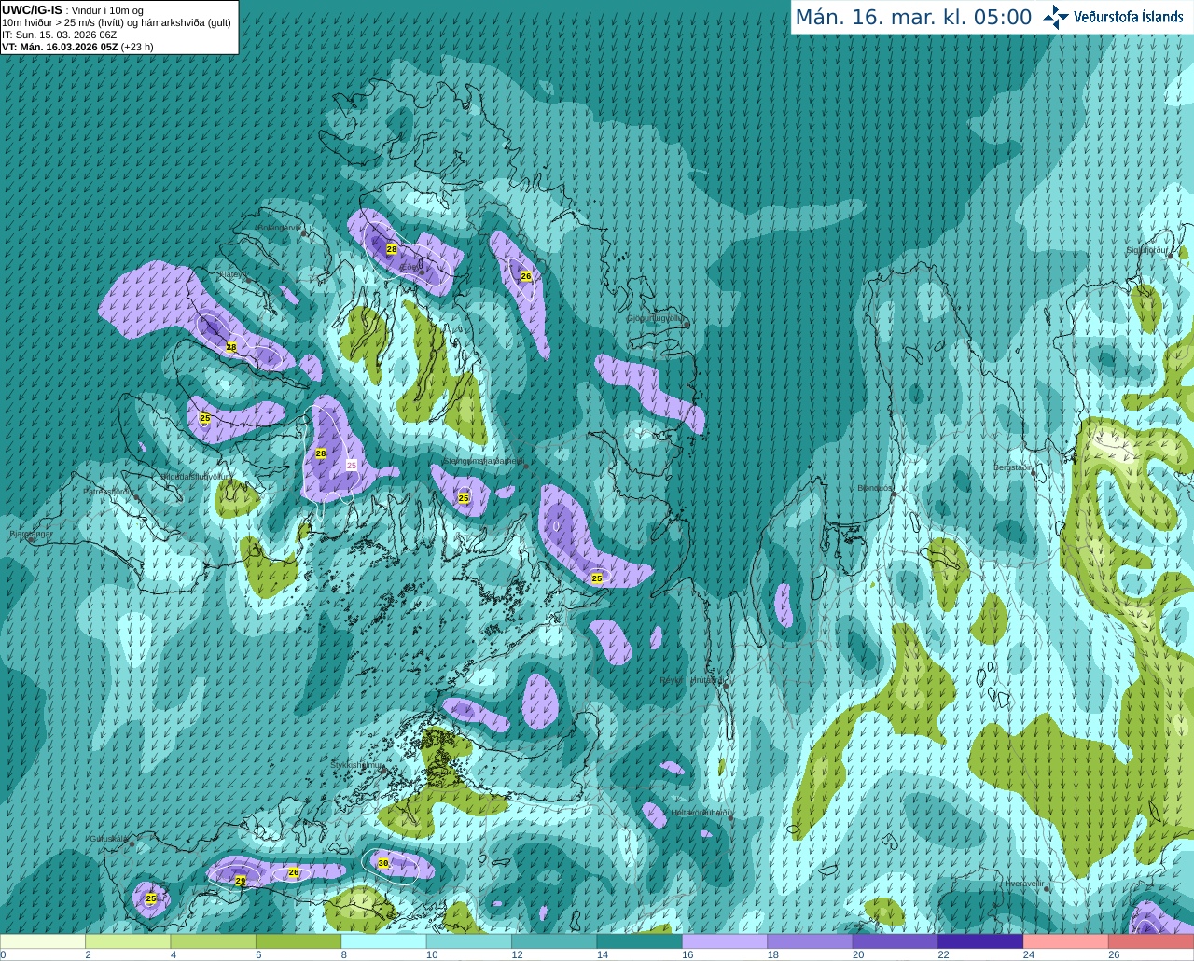Click the Bjargtangar station dot
Viewport: 1194px width, 961px height.
tap(30, 540)
